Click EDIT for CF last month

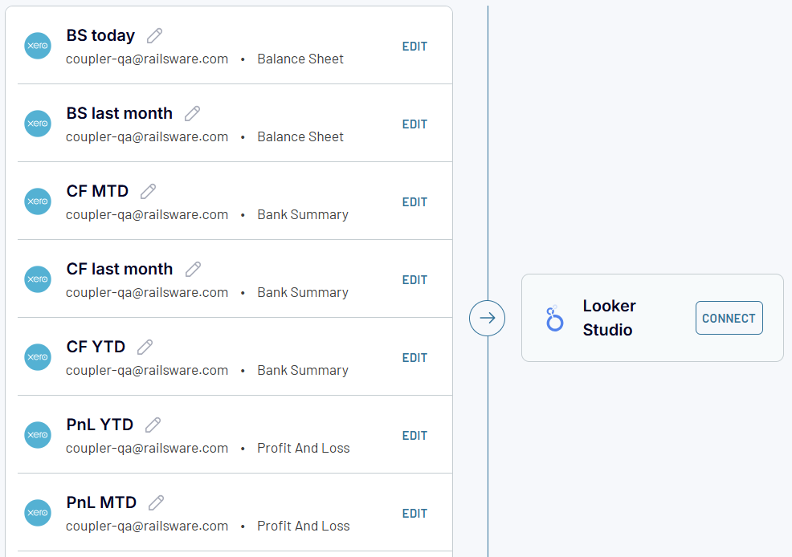pos(414,280)
